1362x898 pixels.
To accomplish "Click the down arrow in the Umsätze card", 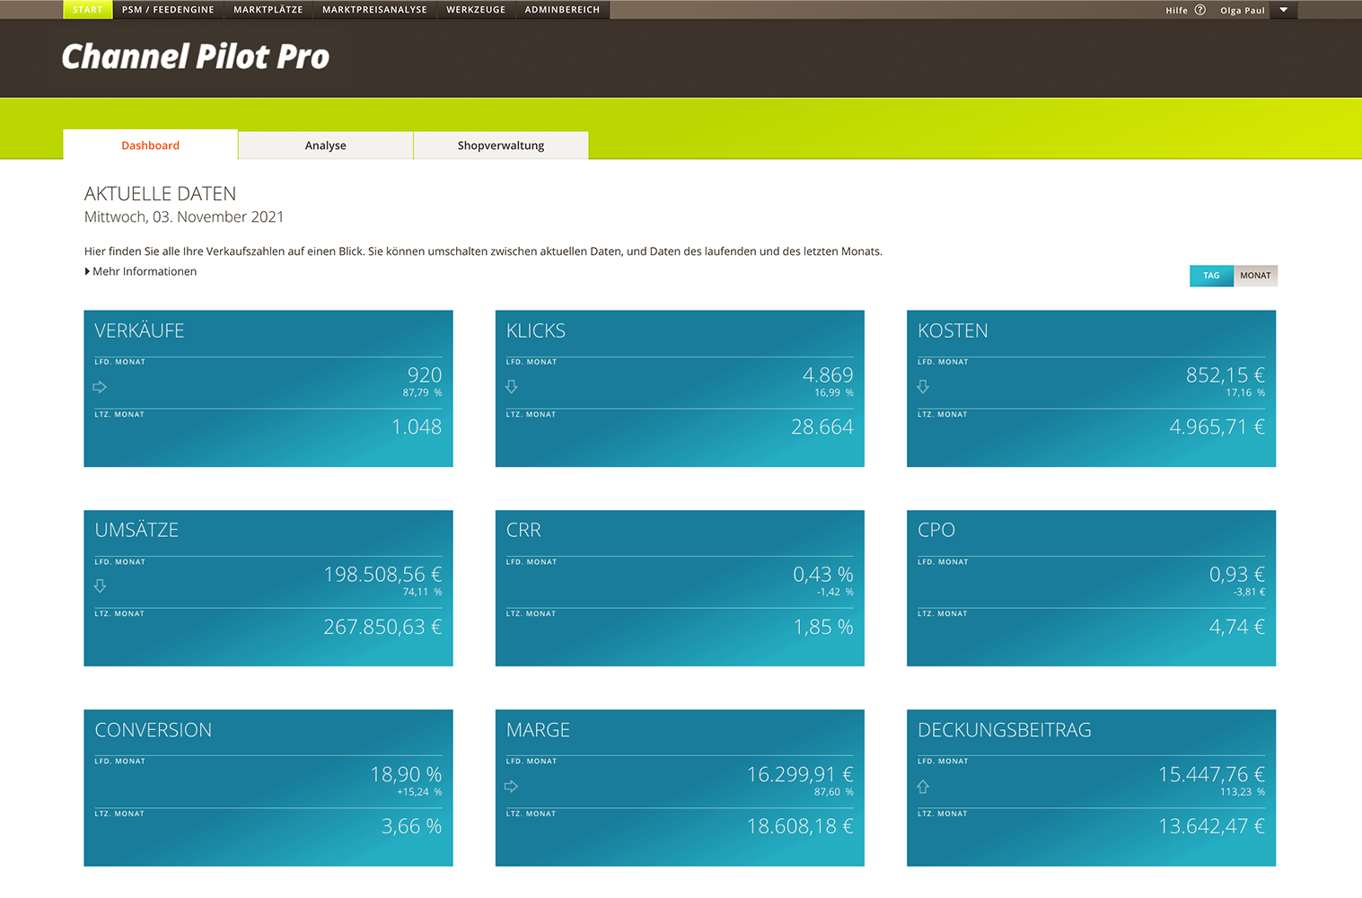I will click(x=100, y=586).
